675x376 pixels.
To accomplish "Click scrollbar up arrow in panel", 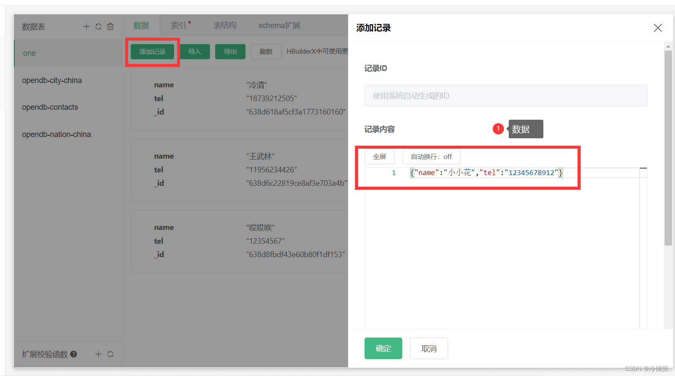I will click(x=668, y=46).
